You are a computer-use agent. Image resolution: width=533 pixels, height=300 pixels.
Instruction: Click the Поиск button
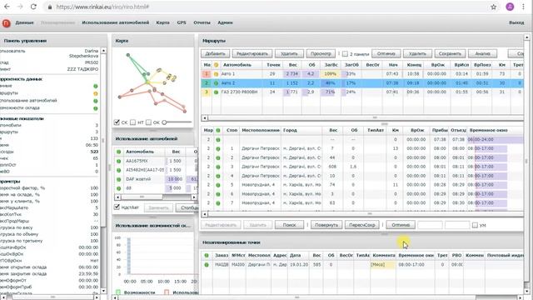[289, 225]
